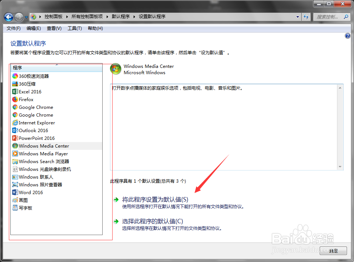
Task: Open the 帮助(H) menu
Action: click(x=95, y=28)
